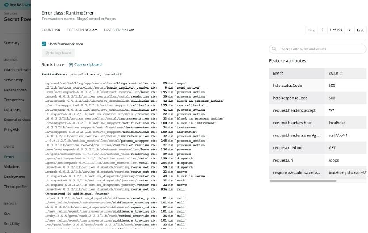This screenshot has height=233, width=368.
Task: Open Transactions in the sidebar
Action: tap(14, 100)
